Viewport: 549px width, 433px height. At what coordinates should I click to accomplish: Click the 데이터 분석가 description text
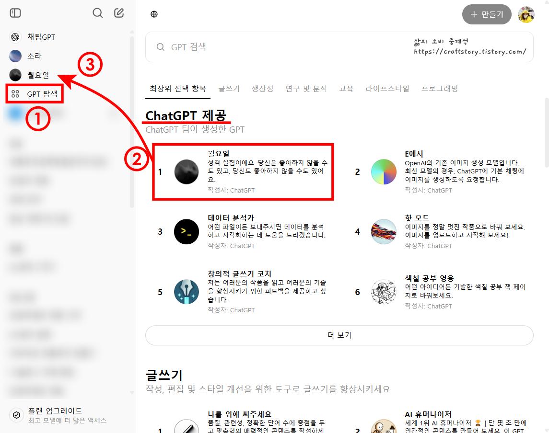tap(267, 231)
